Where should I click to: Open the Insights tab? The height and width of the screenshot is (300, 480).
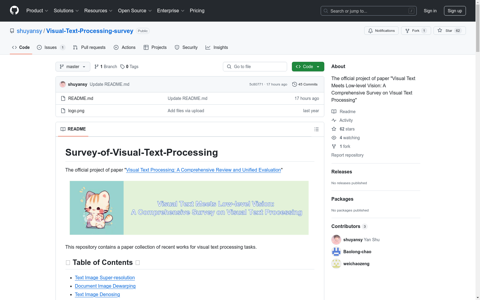(x=217, y=47)
